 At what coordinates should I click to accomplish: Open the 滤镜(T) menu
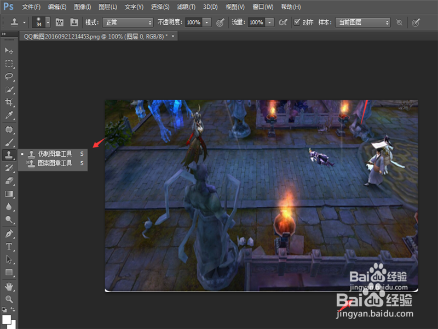(x=186, y=7)
